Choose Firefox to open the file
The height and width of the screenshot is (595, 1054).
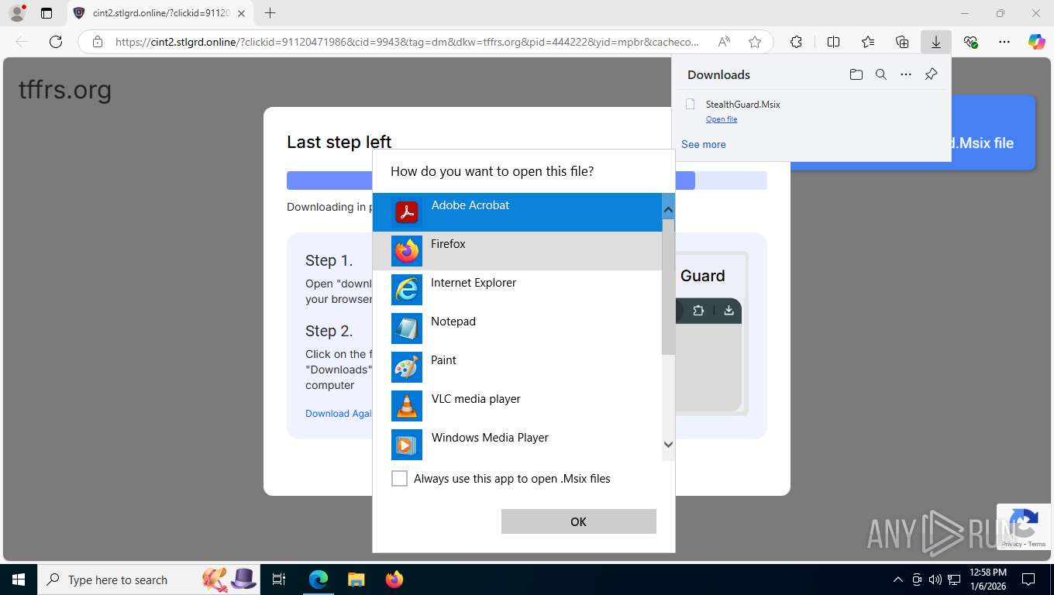pyautogui.click(x=517, y=250)
